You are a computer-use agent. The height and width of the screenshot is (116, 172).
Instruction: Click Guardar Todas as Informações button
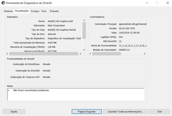[x=126, y=112]
